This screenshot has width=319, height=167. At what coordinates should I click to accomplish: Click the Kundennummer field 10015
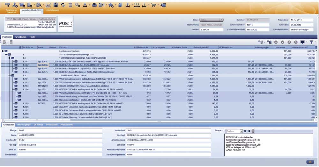tap(257, 25)
